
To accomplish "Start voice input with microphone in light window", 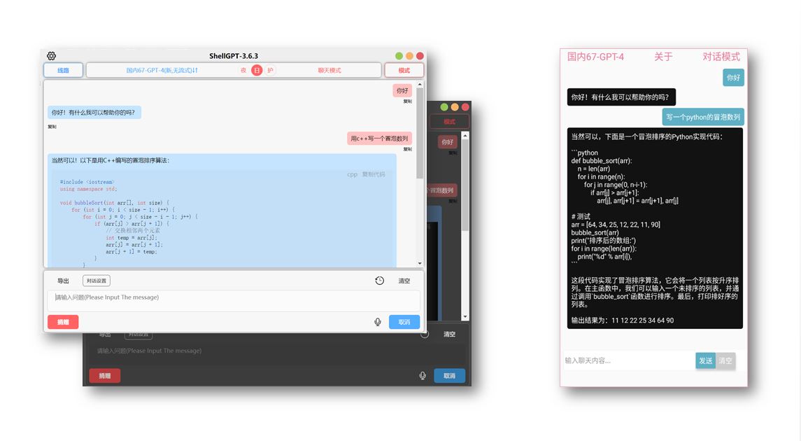I will 378,322.
